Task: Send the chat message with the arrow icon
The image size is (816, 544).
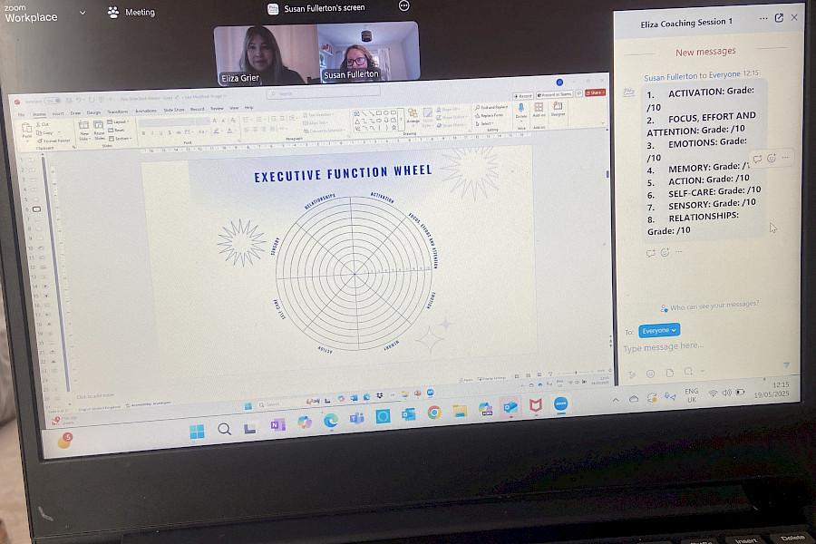Action: pyautogui.click(x=785, y=365)
